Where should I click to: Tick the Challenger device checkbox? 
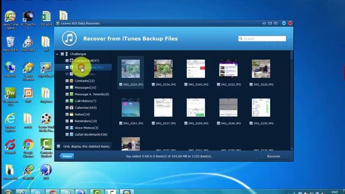(63, 54)
